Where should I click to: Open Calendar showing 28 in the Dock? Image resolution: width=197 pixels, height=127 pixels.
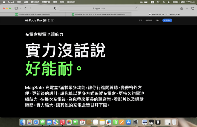point(82,122)
